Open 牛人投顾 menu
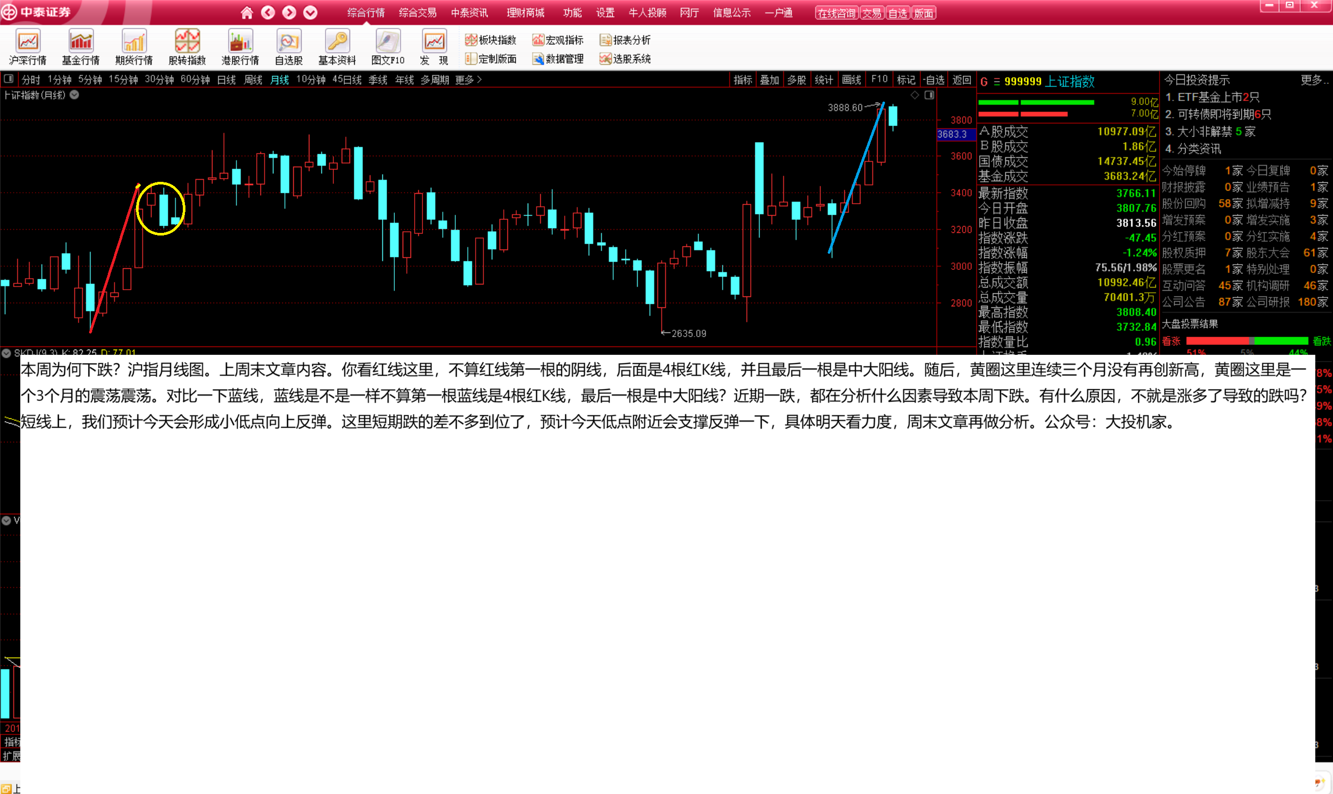The width and height of the screenshot is (1333, 794). pos(647,13)
